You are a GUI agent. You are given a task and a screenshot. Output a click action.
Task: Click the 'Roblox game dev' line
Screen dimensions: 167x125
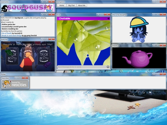pyautogui.click(x=8, y=24)
